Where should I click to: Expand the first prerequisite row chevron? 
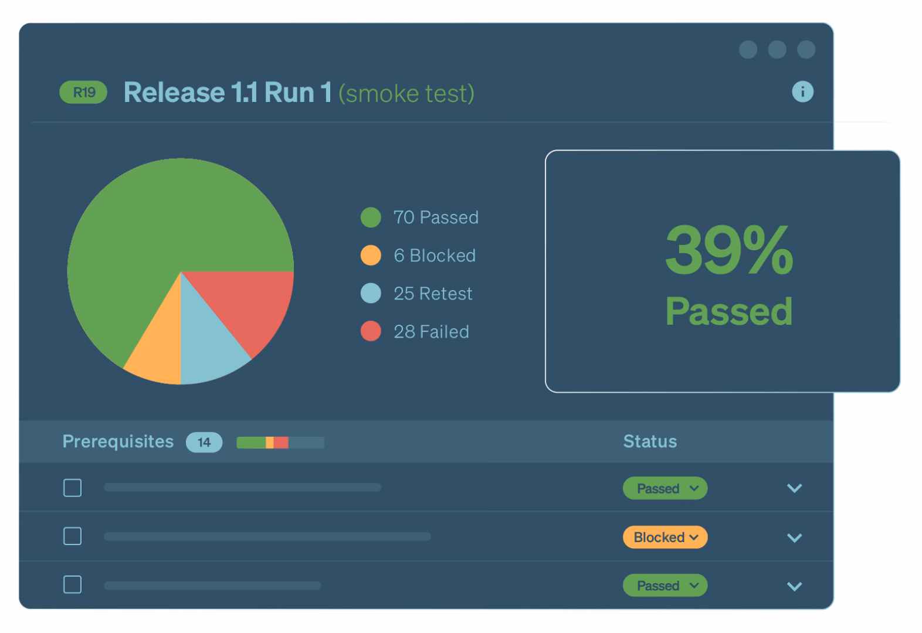pos(794,488)
